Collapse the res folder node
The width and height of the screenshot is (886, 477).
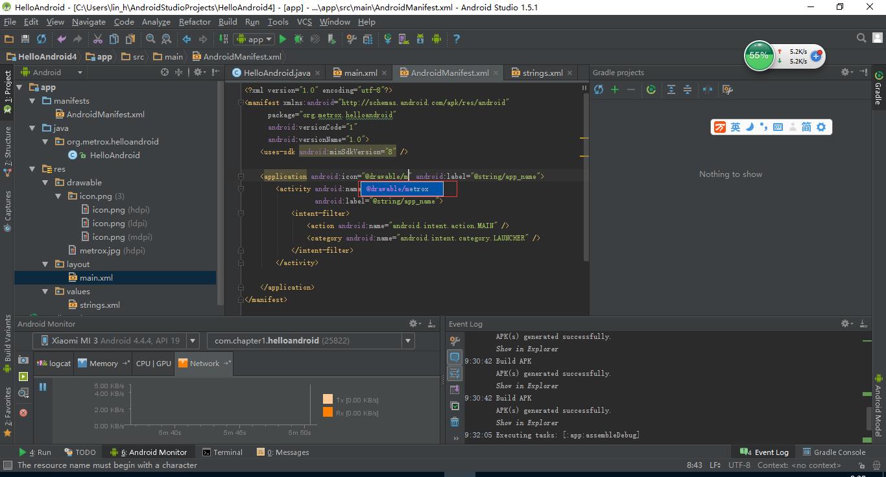(32, 169)
